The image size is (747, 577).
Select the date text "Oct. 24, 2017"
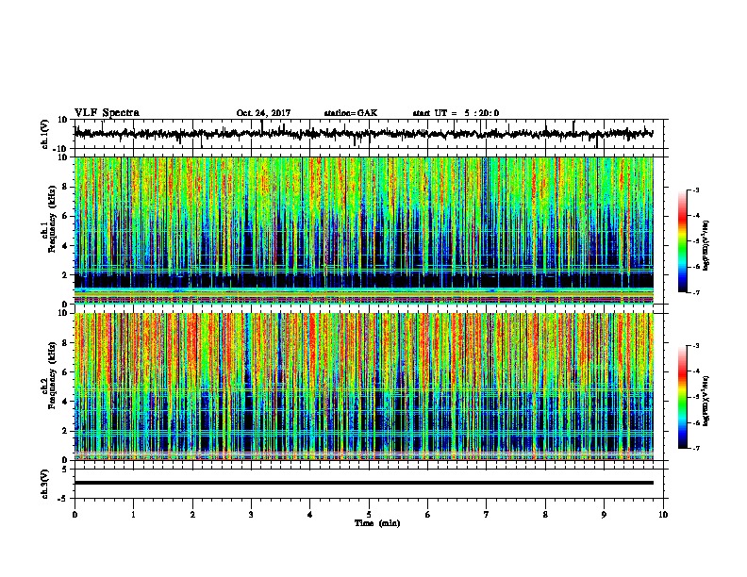click(x=263, y=113)
